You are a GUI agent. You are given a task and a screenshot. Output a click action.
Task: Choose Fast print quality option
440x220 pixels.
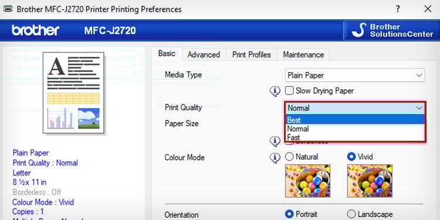(355, 137)
